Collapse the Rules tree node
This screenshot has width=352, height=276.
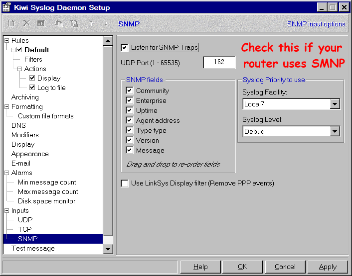click(x=7, y=40)
